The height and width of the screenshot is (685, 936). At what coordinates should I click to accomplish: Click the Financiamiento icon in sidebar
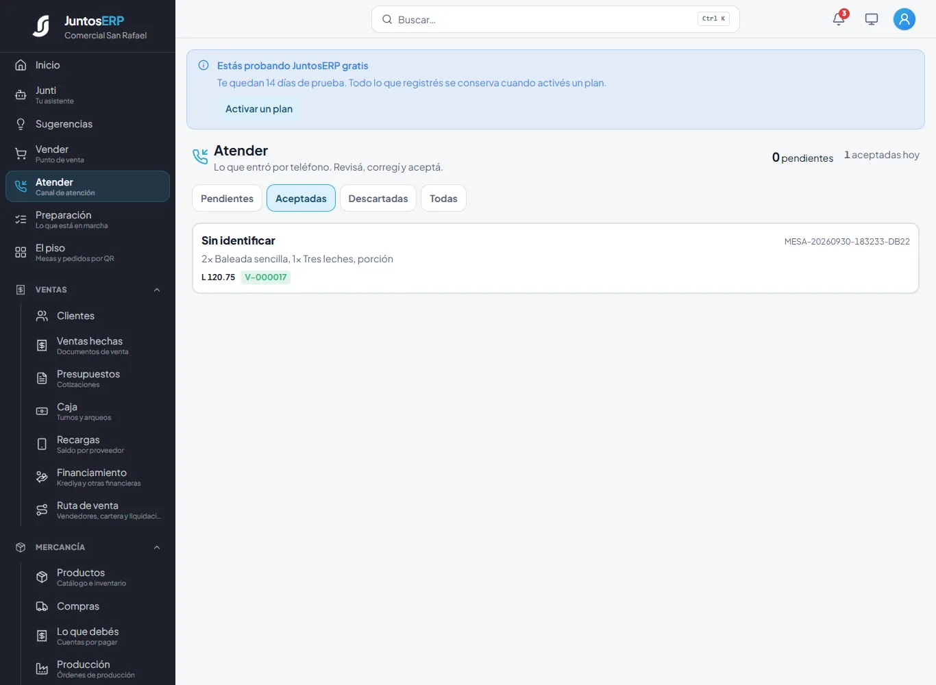click(42, 477)
